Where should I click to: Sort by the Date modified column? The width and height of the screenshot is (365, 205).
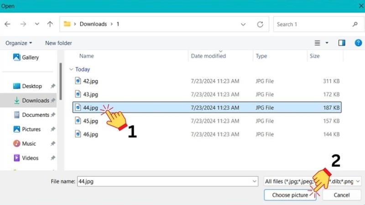click(x=209, y=56)
